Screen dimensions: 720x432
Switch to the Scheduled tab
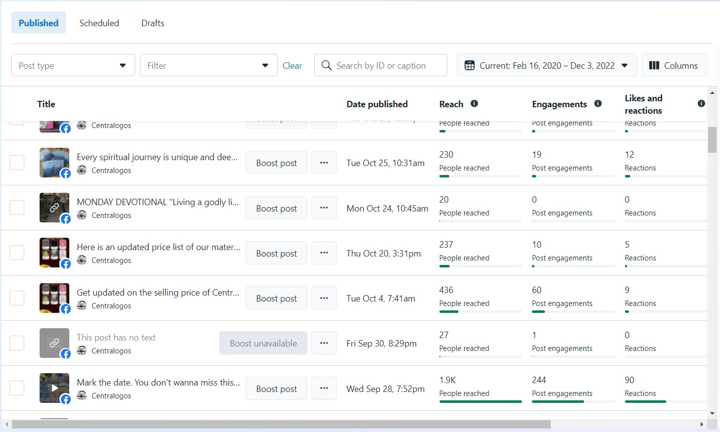(99, 23)
